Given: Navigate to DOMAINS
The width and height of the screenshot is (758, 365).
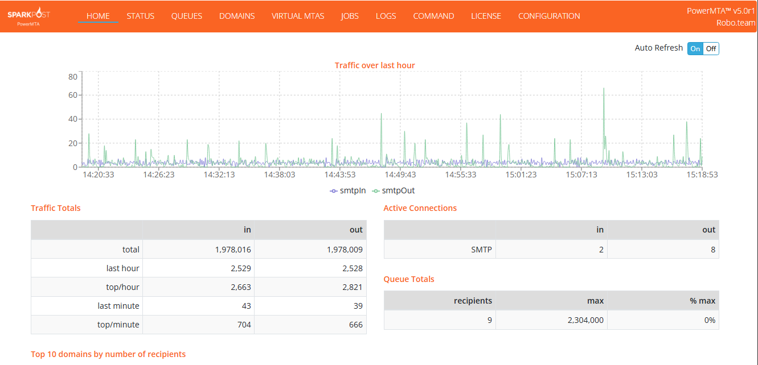Looking at the screenshot, I should 237,16.
